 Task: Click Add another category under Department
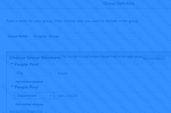point(29,104)
